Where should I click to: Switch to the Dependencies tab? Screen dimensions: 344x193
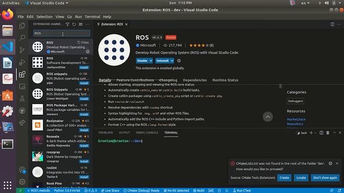click(x=195, y=80)
